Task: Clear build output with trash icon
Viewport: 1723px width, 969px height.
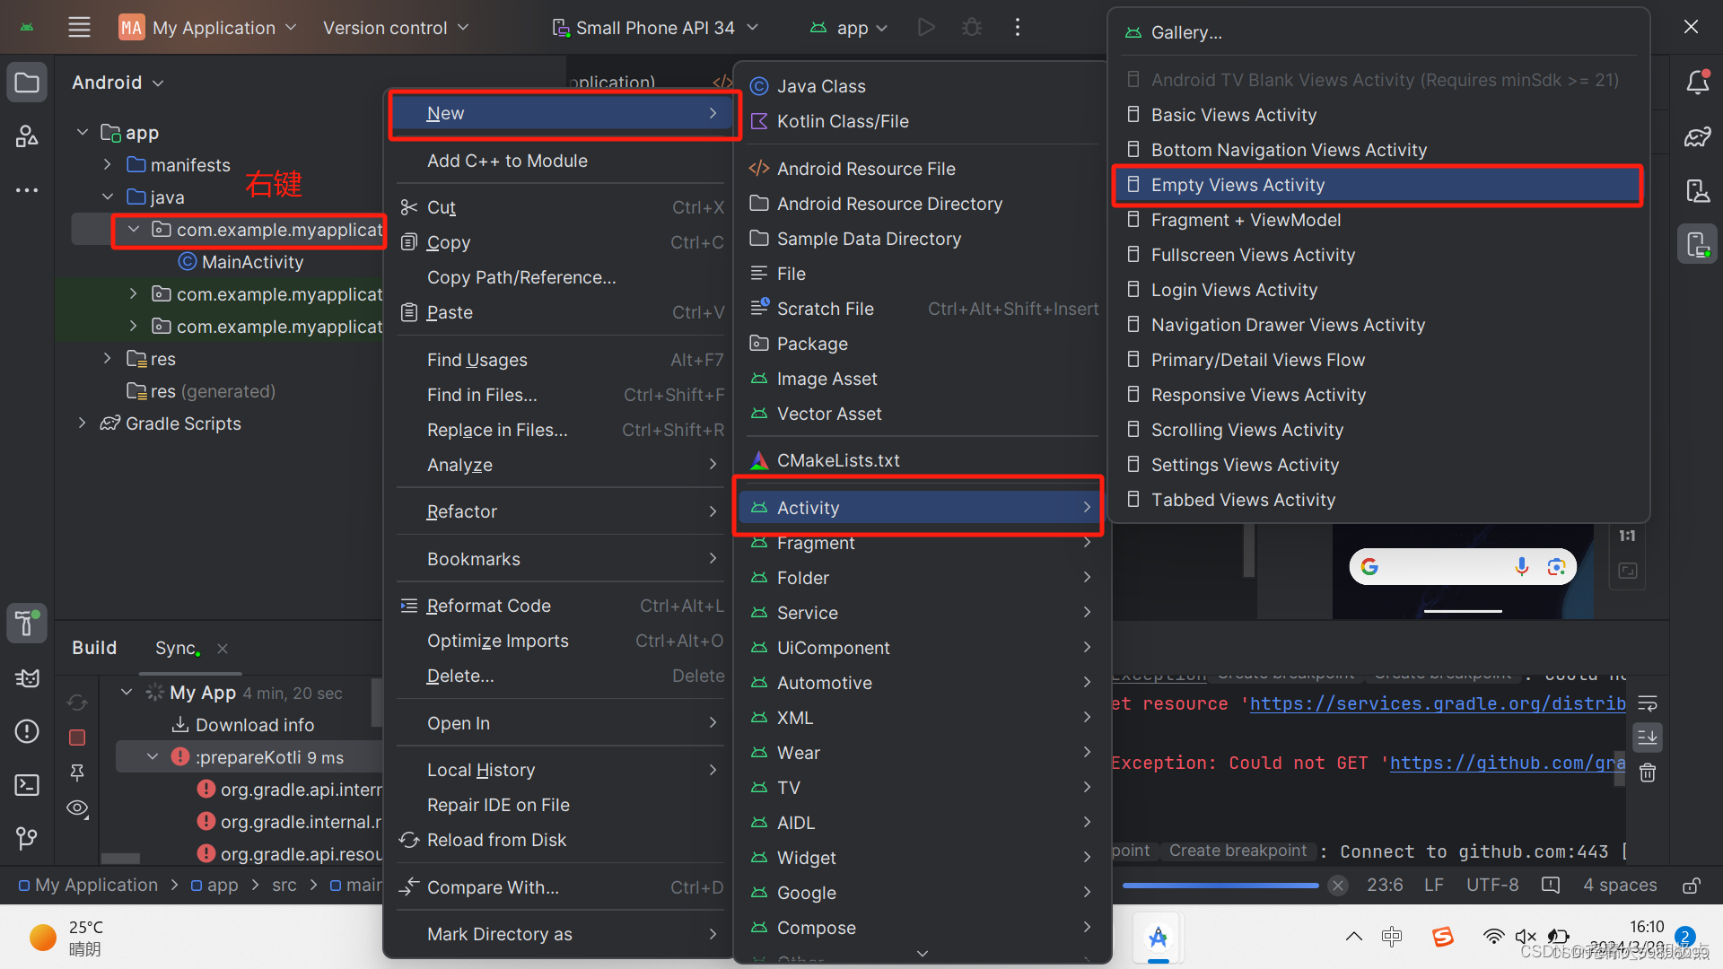Action: [1648, 773]
